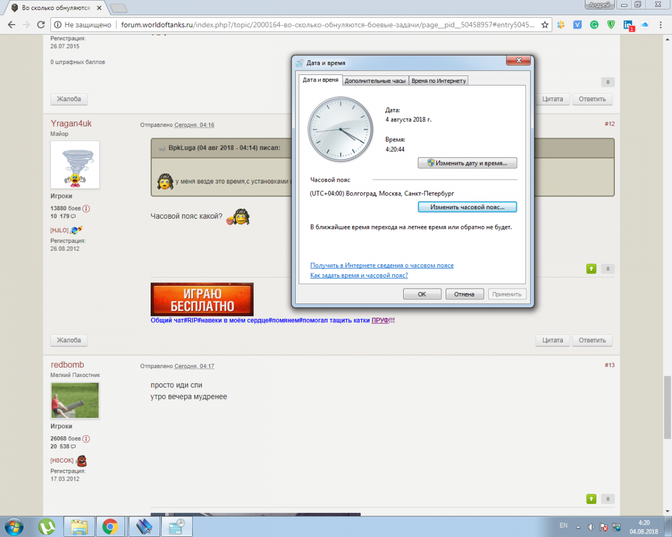The width and height of the screenshot is (672, 537).
Task: Open uTorrent from the taskbar
Action: (47, 526)
